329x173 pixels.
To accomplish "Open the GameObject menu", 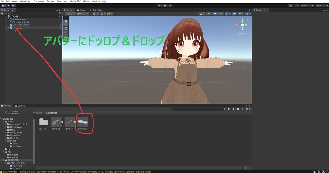I will tap(26, 1).
